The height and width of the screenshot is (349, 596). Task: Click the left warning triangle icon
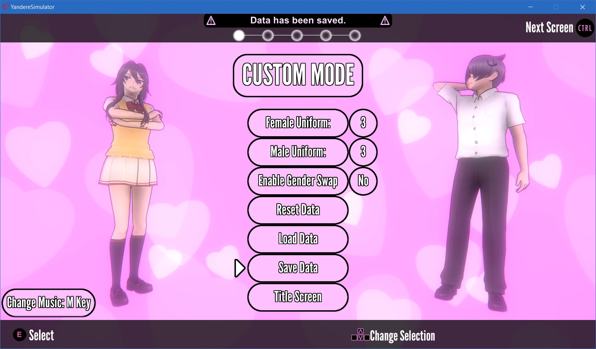(211, 21)
